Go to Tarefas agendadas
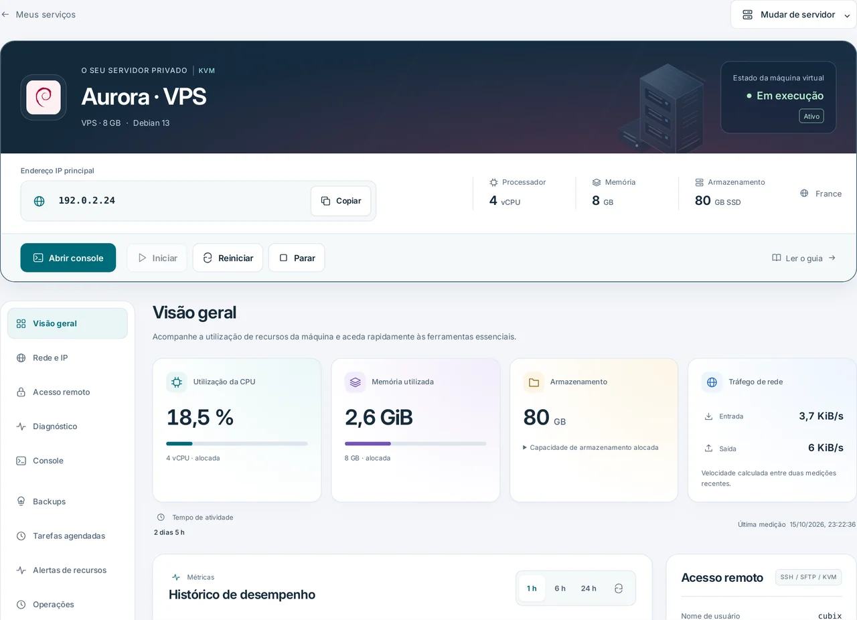This screenshot has width=857, height=620. point(68,536)
